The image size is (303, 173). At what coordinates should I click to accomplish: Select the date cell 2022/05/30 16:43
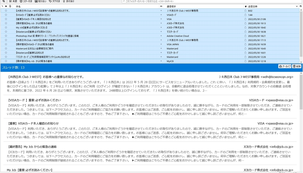click(257, 49)
